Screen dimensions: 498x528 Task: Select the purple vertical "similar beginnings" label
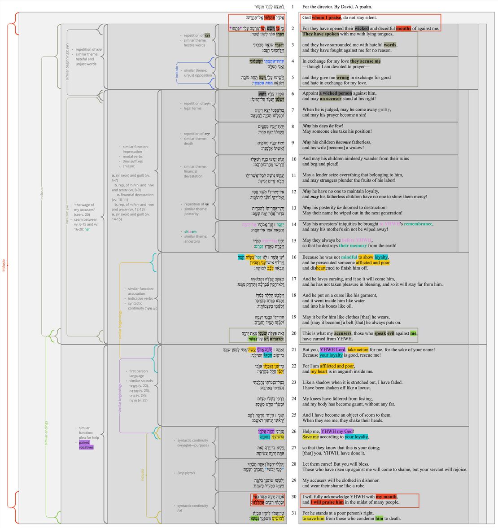click(x=120, y=398)
